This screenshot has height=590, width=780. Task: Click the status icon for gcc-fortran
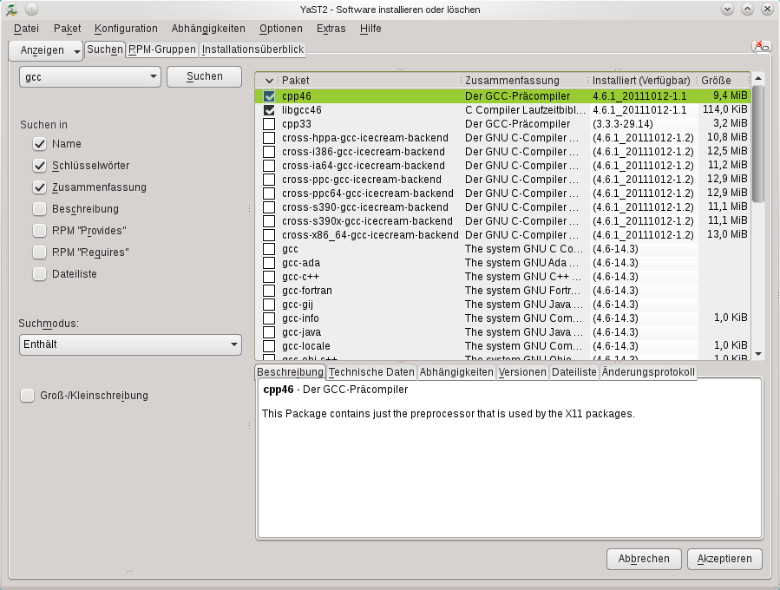click(x=269, y=291)
